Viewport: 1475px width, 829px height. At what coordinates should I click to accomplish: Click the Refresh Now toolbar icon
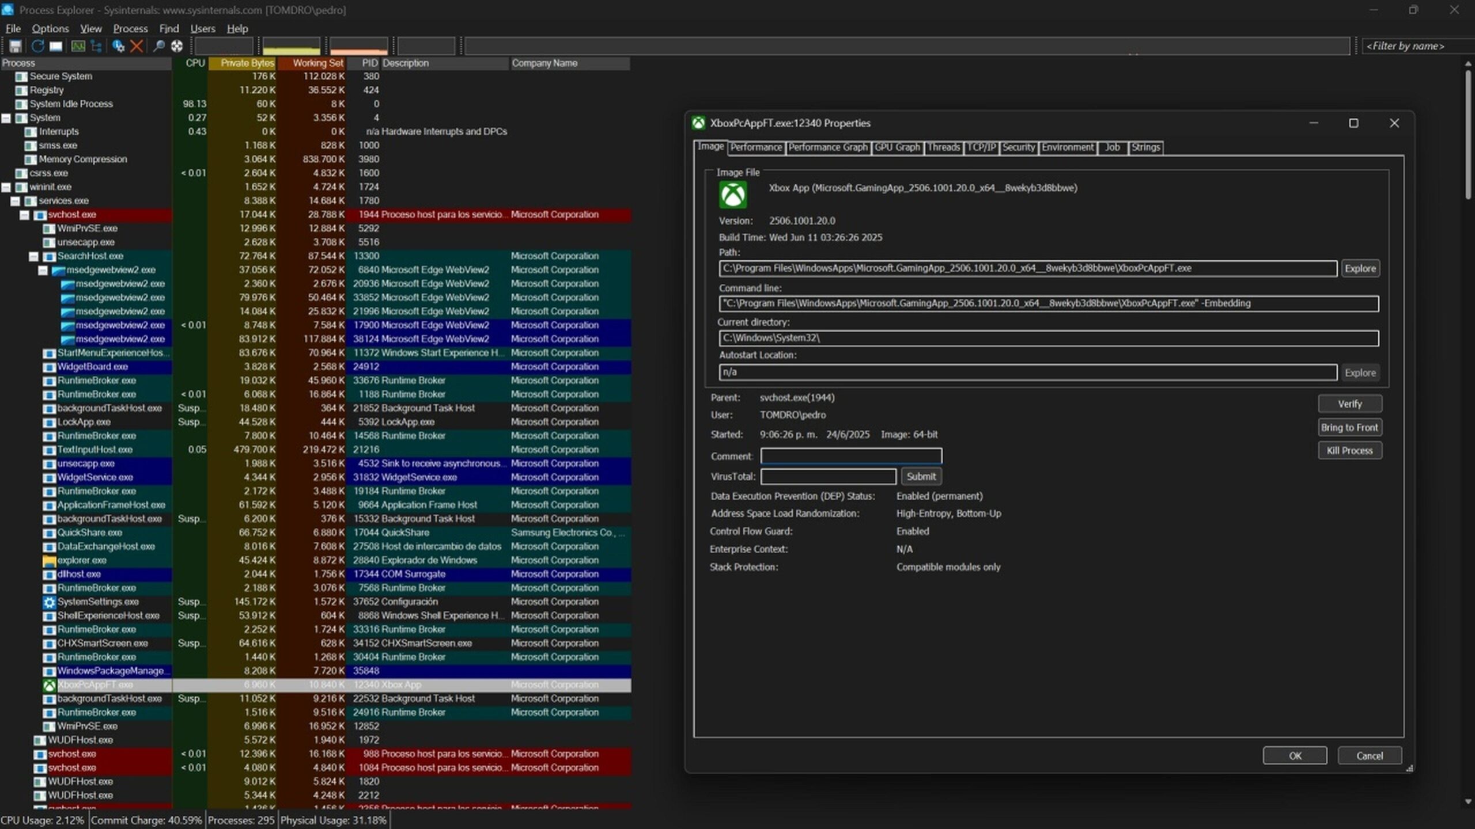click(x=37, y=46)
